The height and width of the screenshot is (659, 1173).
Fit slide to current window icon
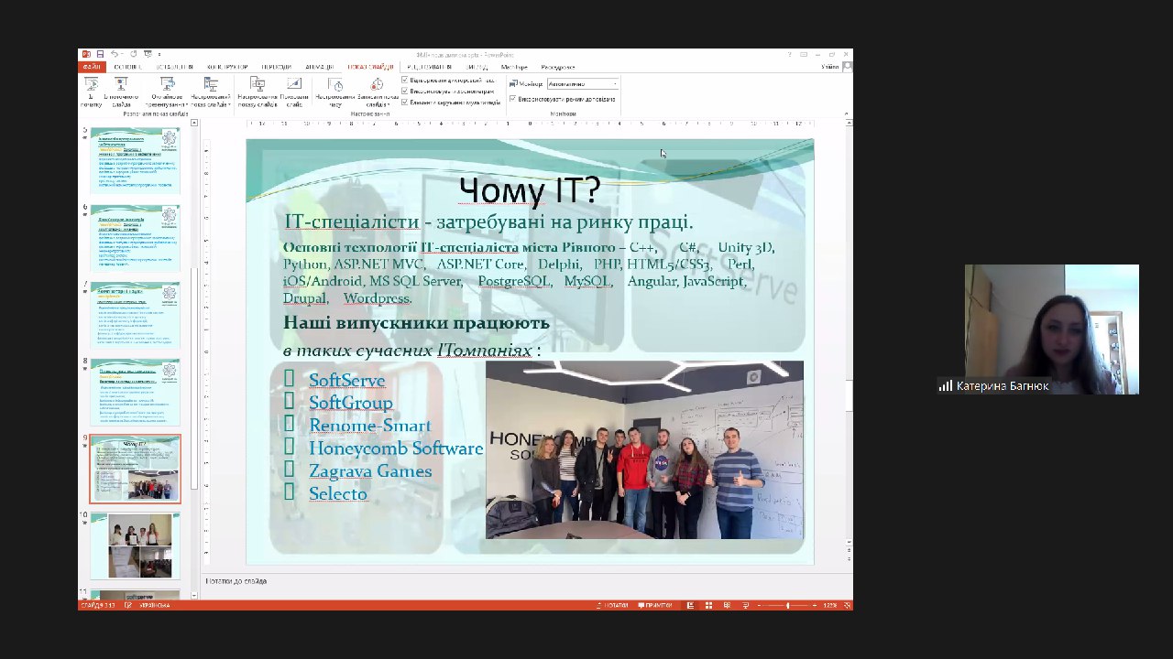click(847, 605)
